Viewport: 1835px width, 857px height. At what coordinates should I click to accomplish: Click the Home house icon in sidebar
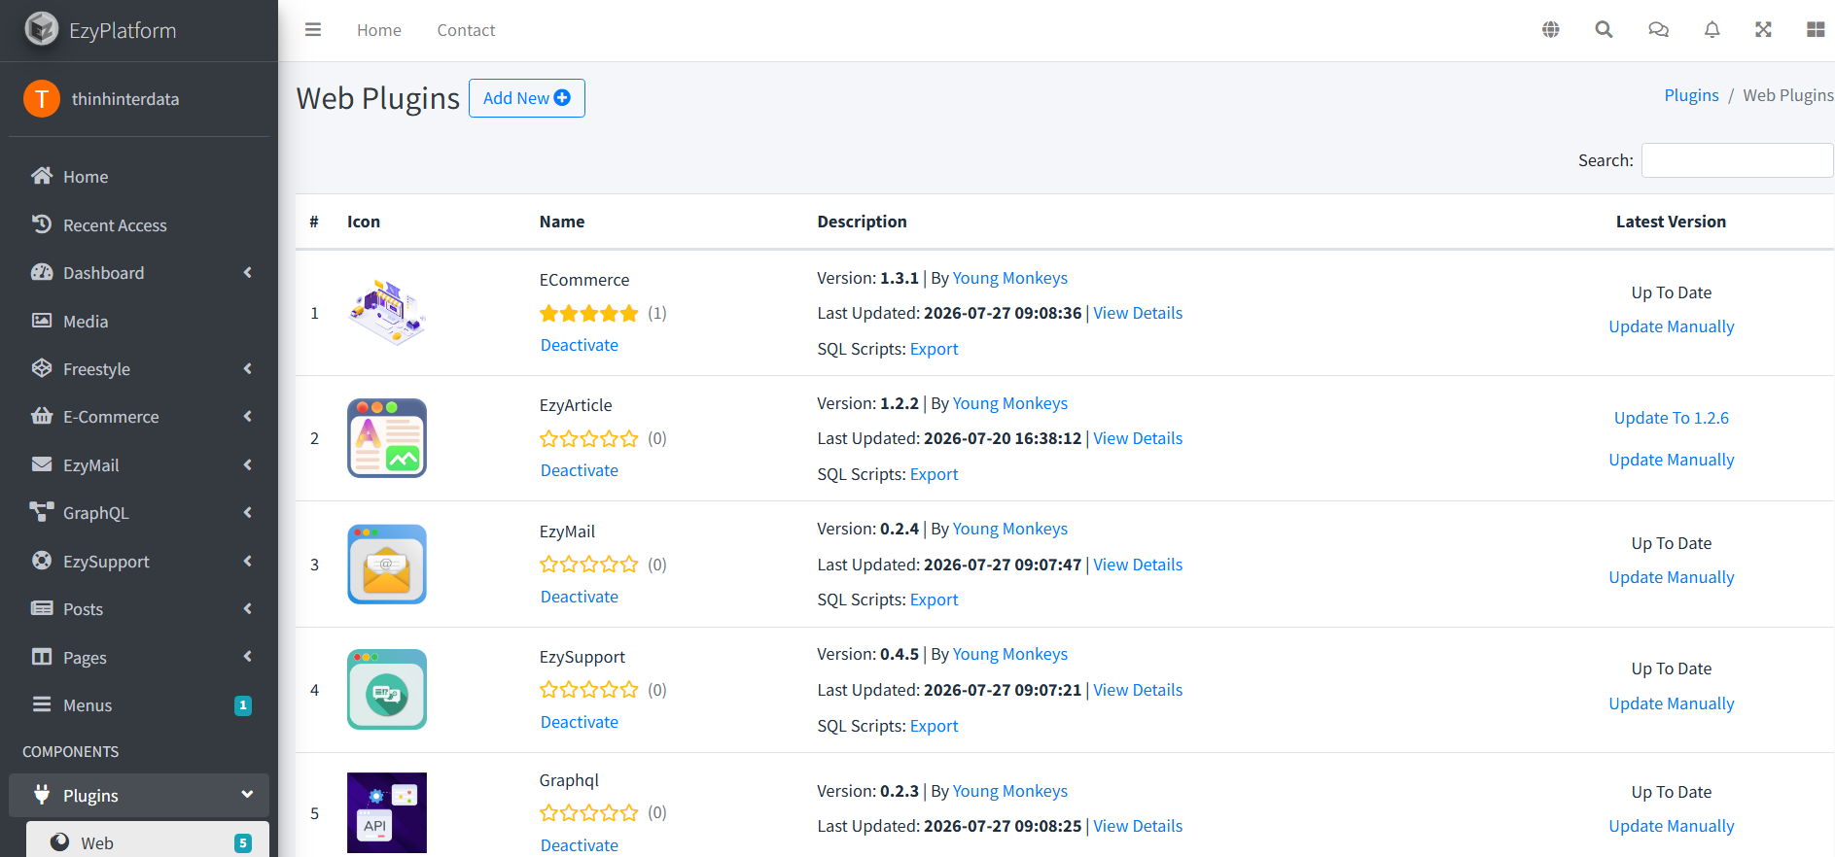click(x=42, y=176)
